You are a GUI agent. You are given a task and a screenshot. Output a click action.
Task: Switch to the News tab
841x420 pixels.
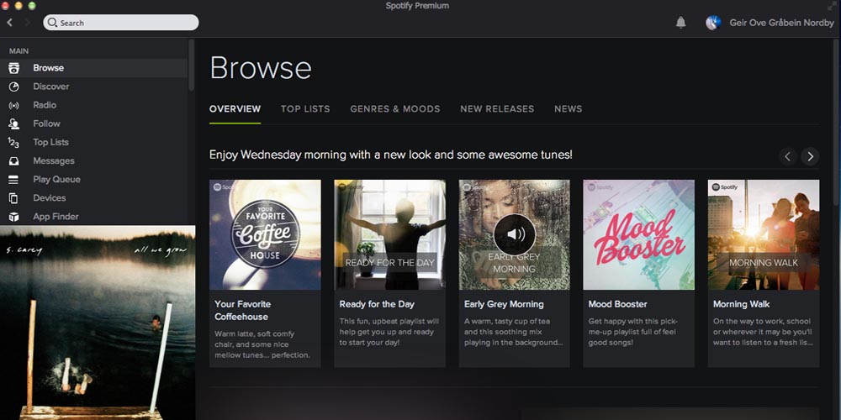click(x=568, y=109)
